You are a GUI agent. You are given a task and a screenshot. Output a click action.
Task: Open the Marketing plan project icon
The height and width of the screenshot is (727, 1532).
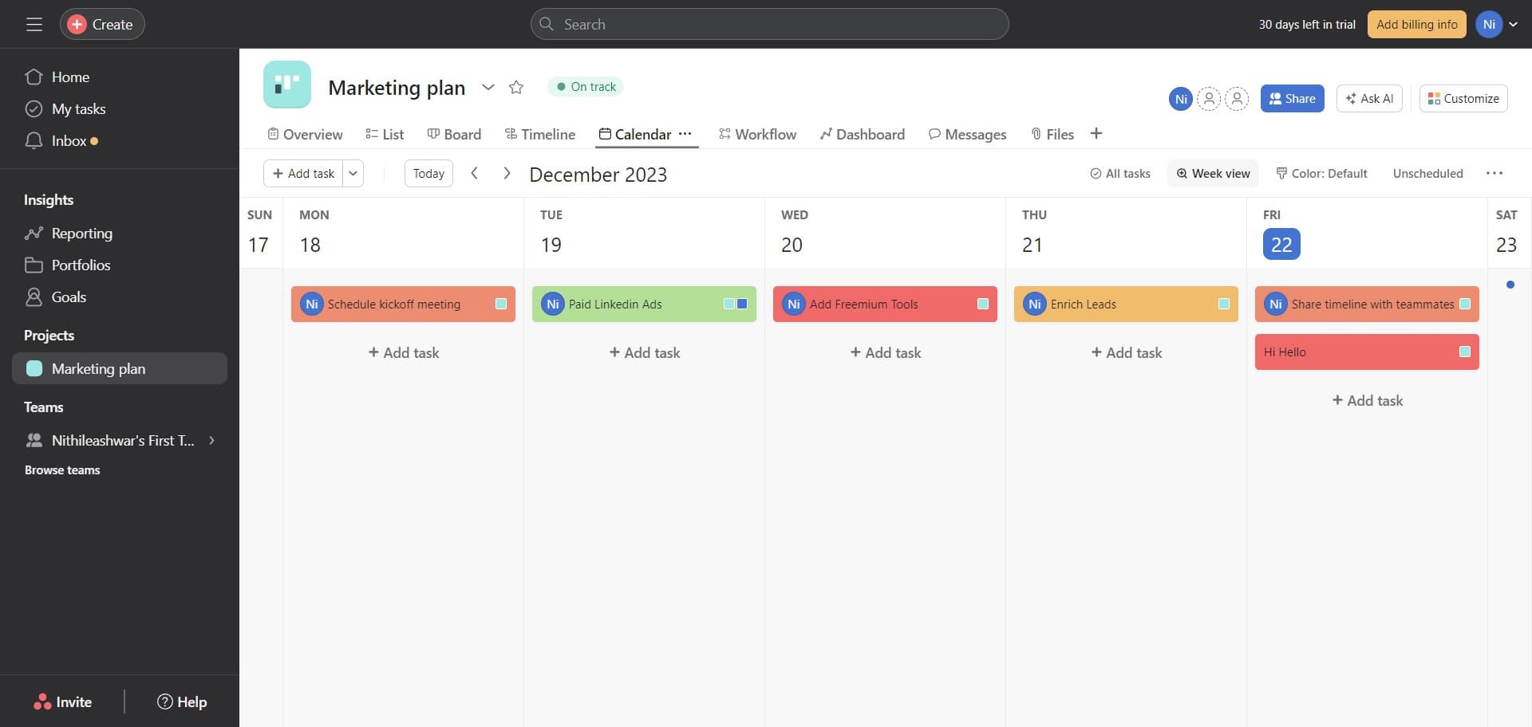click(287, 84)
